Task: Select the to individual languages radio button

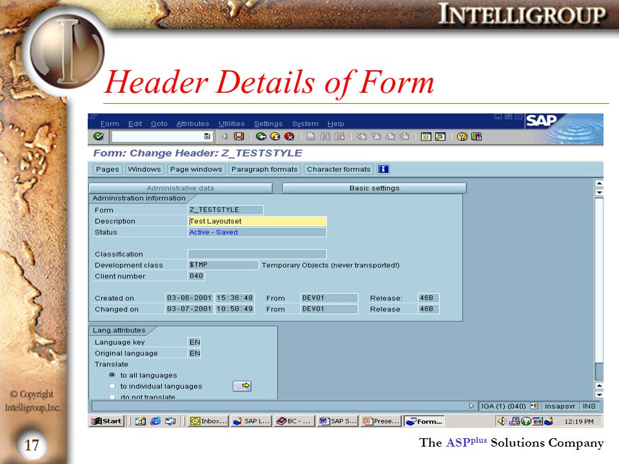Action: (x=112, y=386)
